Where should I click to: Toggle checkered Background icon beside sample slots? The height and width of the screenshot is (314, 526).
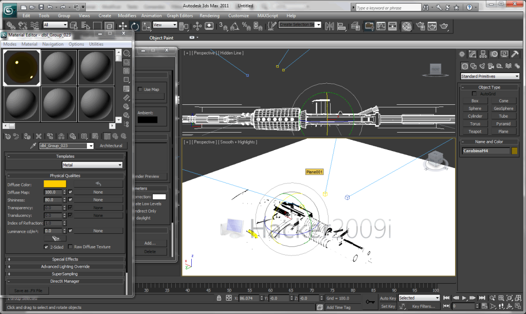pyautogui.click(x=126, y=71)
